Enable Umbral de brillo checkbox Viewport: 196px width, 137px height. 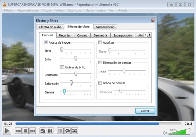(62, 67)
